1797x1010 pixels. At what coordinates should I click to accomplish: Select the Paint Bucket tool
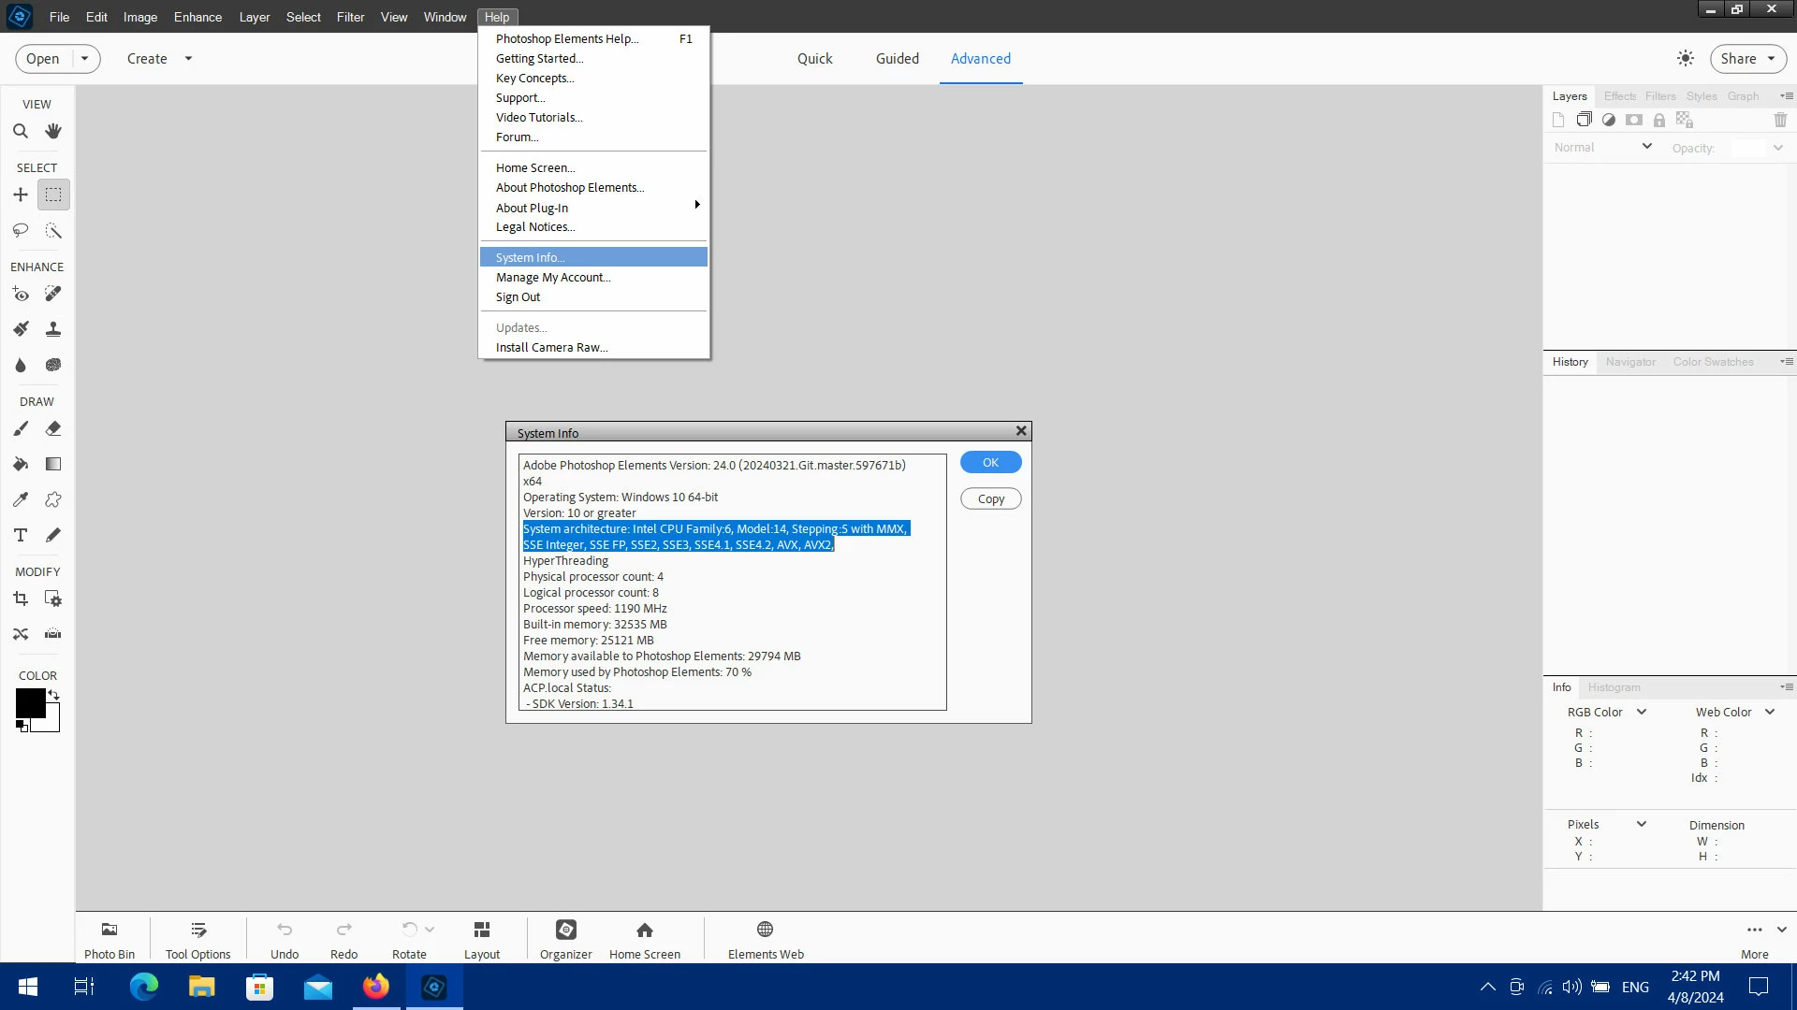tap(21, 464)
